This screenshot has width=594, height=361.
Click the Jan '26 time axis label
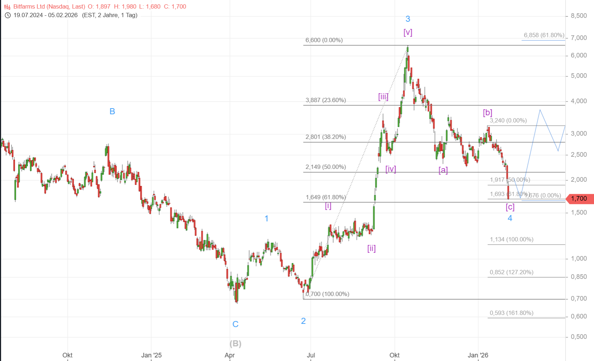[x=478, y=355]
